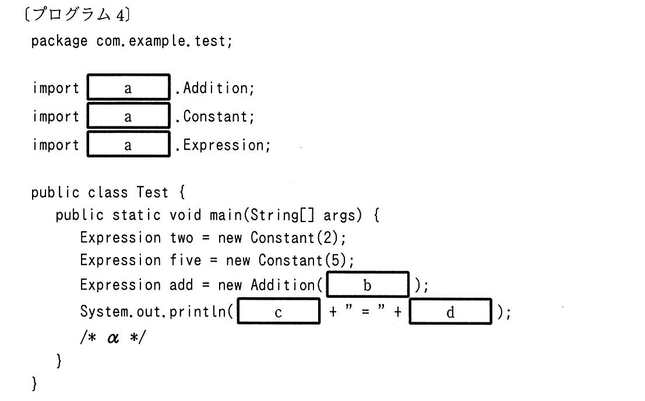Click the final closing brace of class
This screenshot has width=645, height=401.
[x=34, y=384]
